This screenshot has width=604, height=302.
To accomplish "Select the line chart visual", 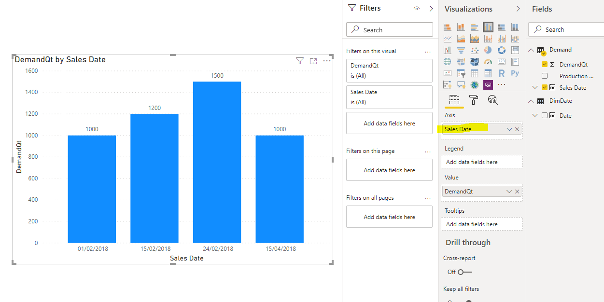I will tap(447, 39).
